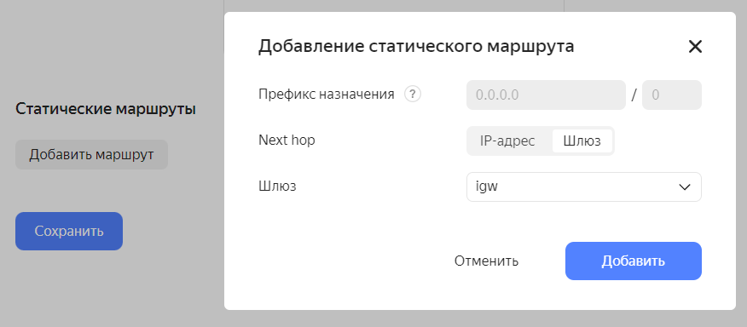Screen dimensions: 747x327
Task: Click the Next hop label
Action: 287,140
